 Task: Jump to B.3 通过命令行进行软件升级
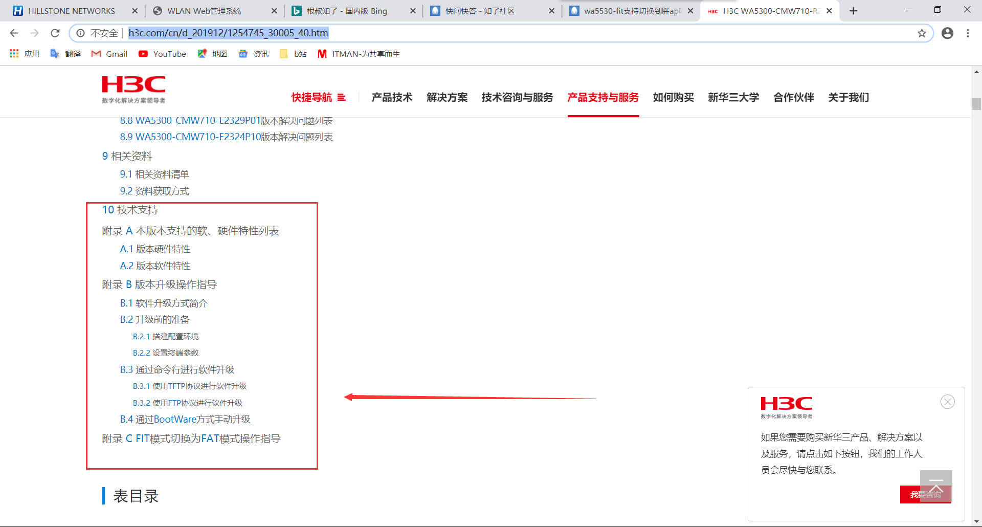point(177,370)
